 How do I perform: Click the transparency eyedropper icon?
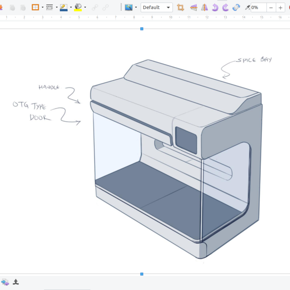pos(248,7)
